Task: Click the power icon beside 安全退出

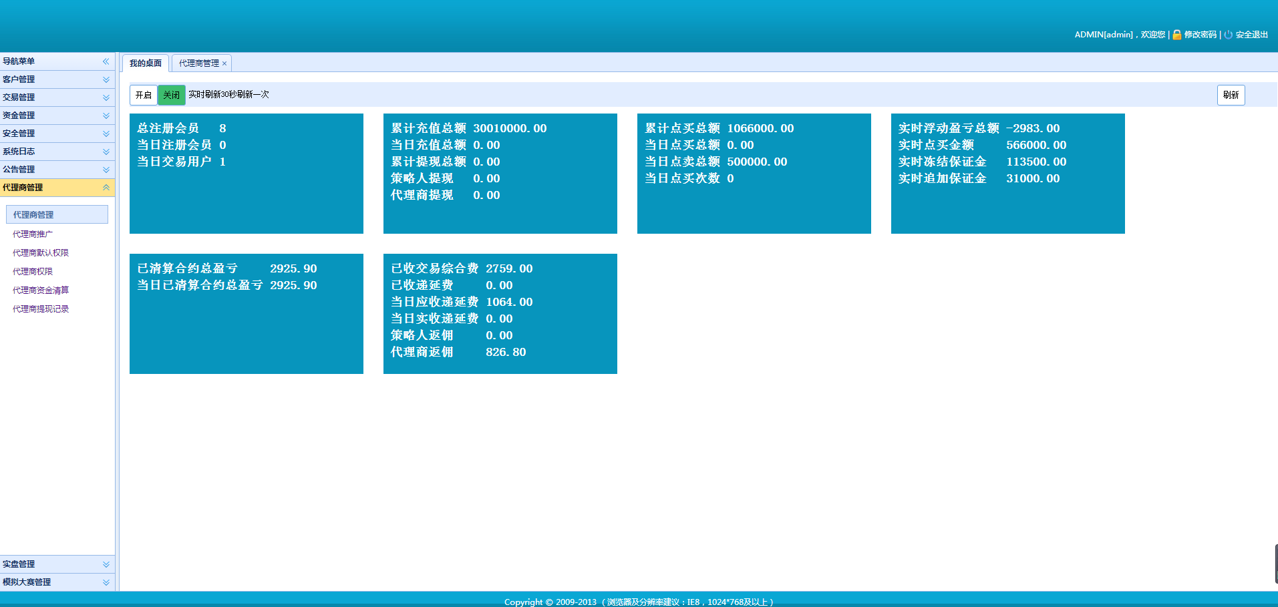Action: (1228, 35)
